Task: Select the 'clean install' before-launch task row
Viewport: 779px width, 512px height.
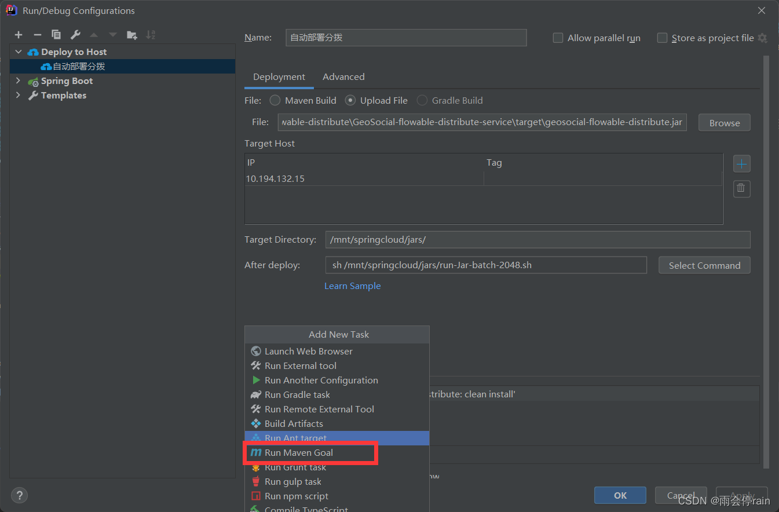Action: (x=594, y=394)
